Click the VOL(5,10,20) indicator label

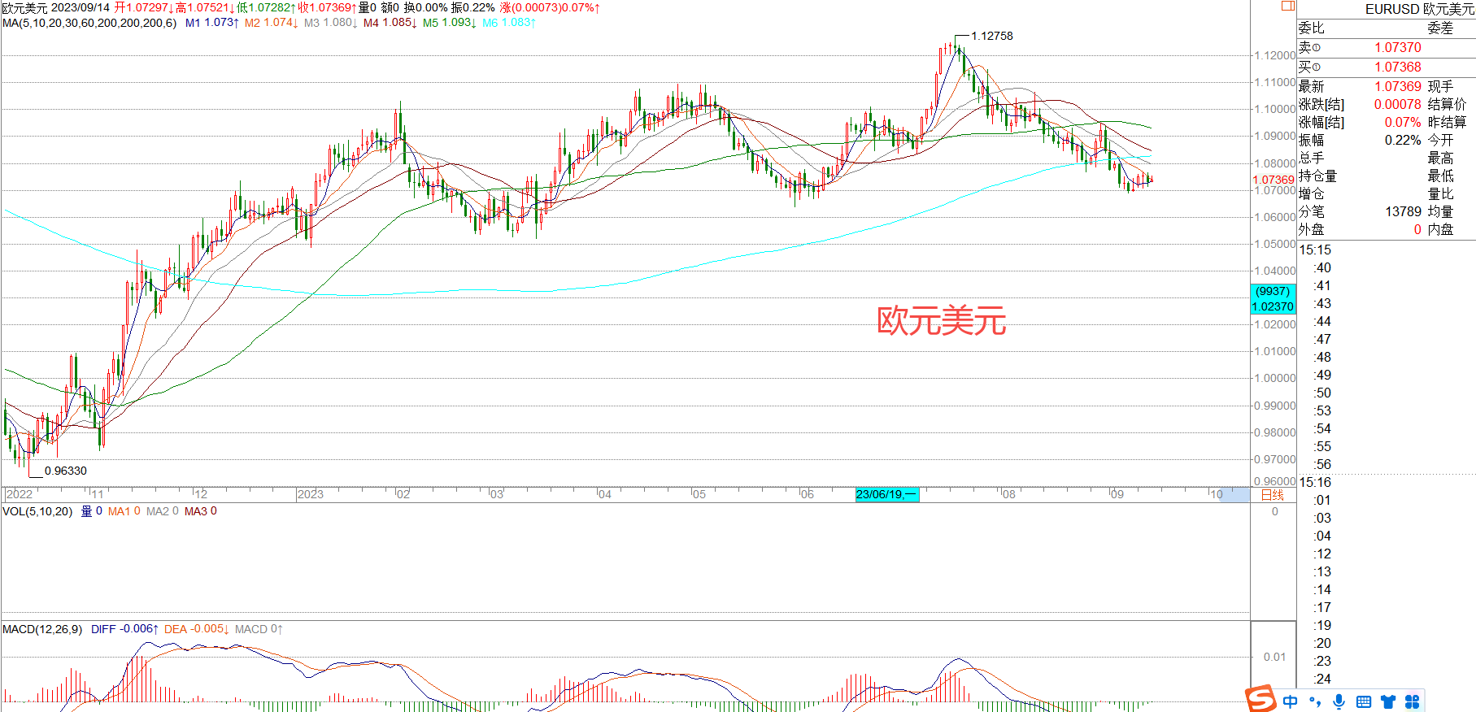pyautogui.click(x=37, y=511)
